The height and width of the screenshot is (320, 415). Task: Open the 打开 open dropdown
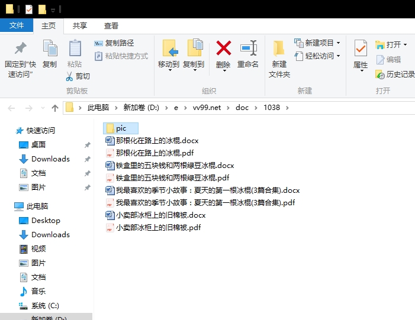[391, 44]
